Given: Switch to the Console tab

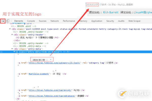Looking at the screenshot, I should coord(31,21).
